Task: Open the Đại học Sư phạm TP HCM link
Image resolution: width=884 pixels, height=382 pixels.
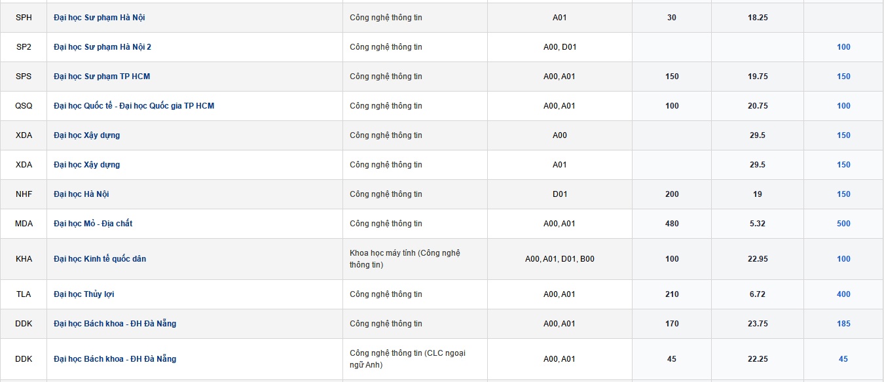Action: (101, 77)
